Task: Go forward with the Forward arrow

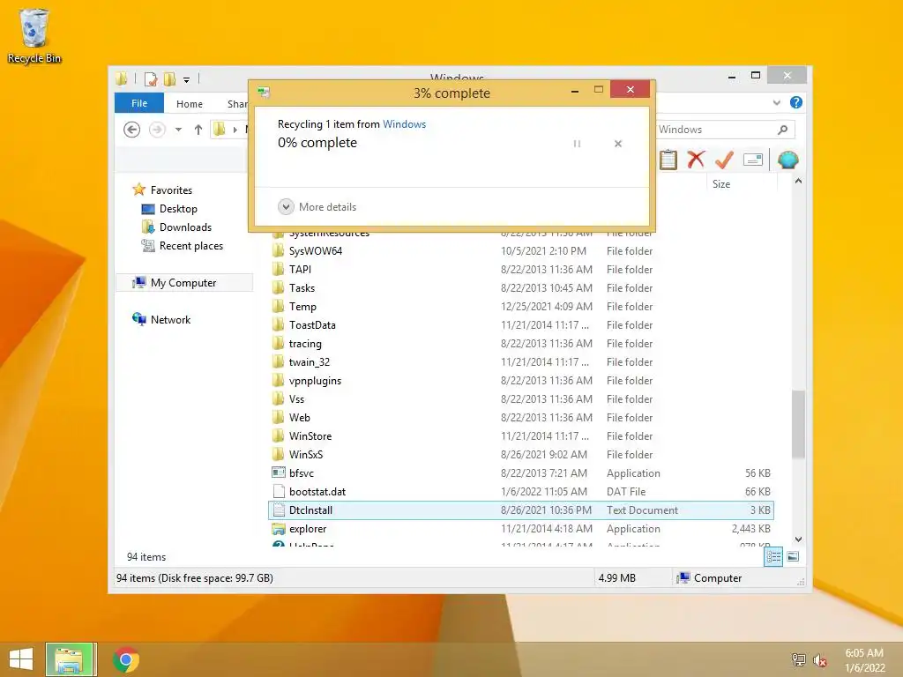Action: [157, 130]
